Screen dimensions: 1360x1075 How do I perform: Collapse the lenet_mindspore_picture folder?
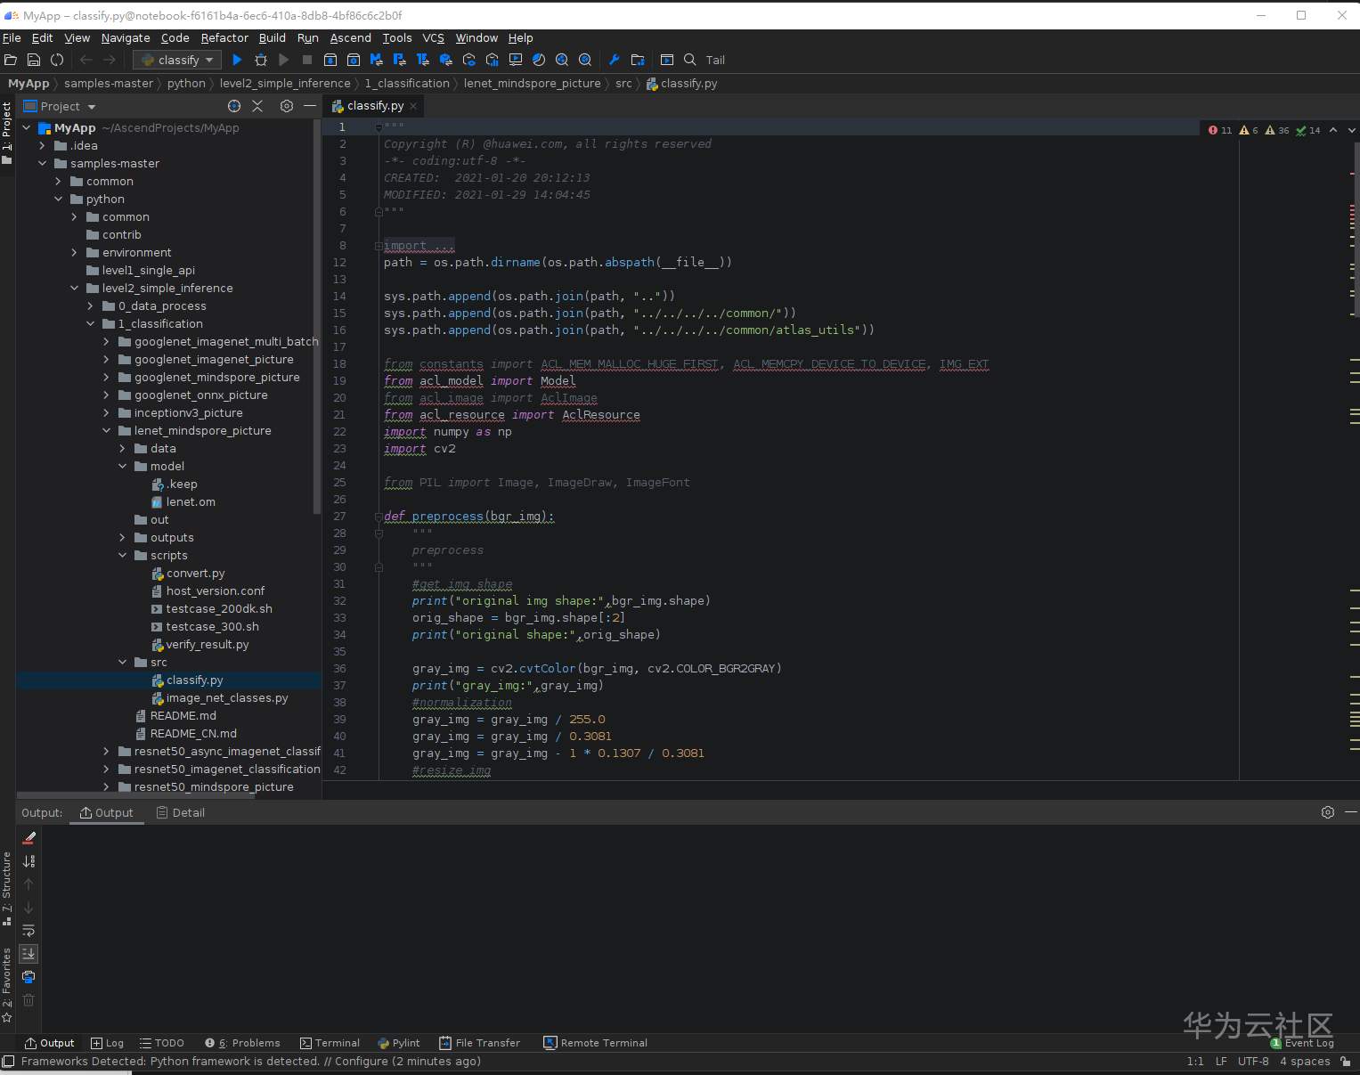coord(107,431)
